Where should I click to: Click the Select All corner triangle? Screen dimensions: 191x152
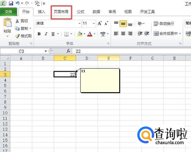(5, 58)
